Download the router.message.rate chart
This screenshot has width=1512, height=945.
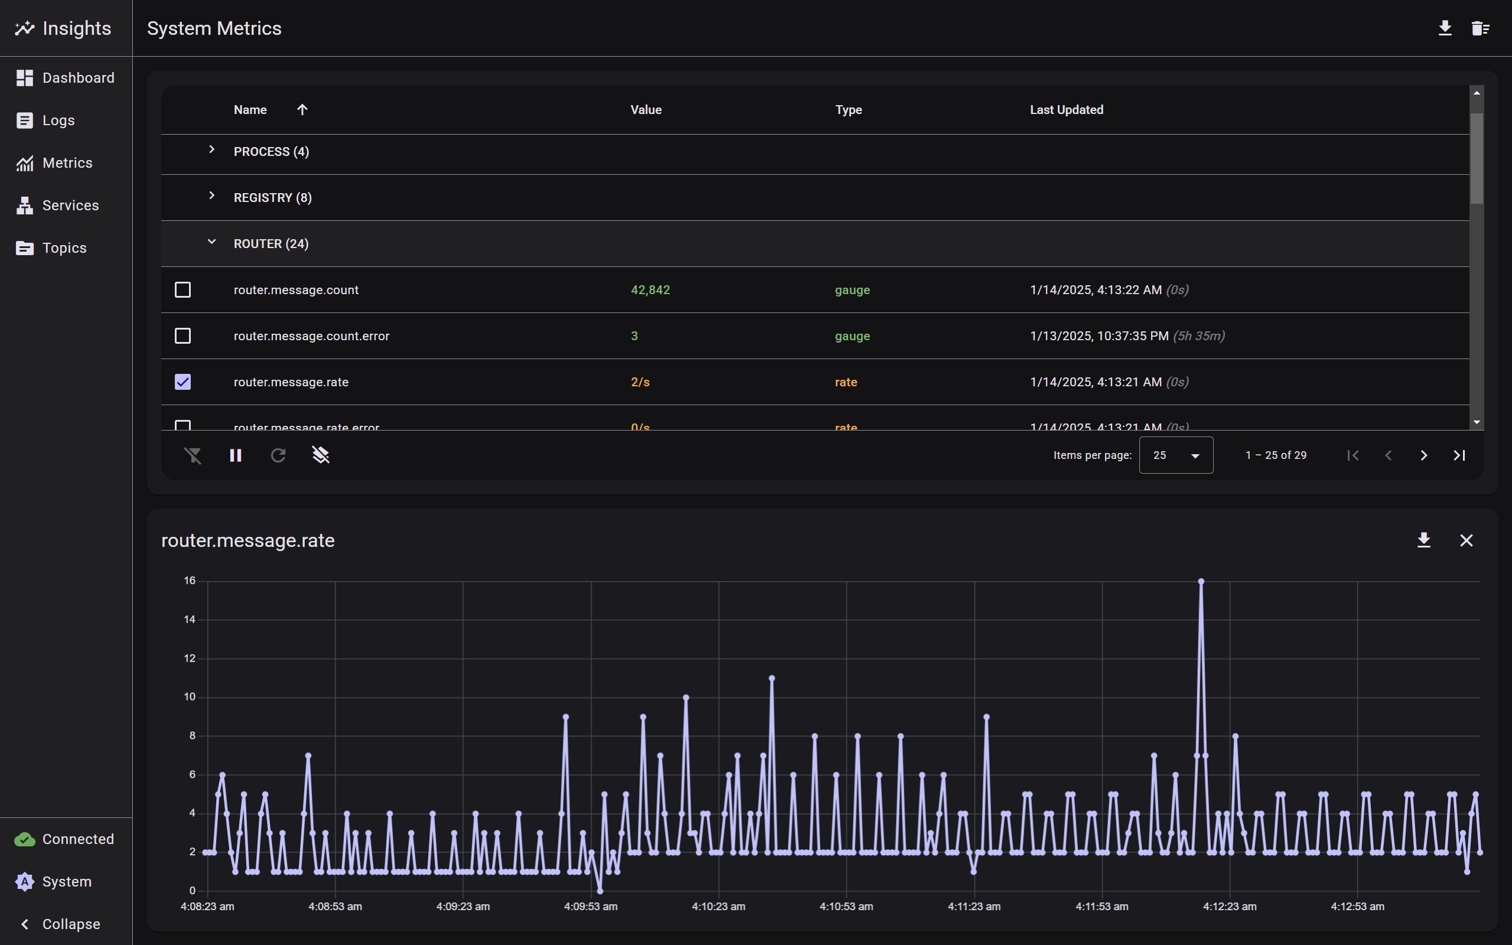tap(1425, 540)
